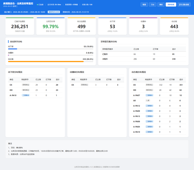Click CK row in the left 待下架 table
This screenshot has height=170, width=194.
tap(35, 85)
